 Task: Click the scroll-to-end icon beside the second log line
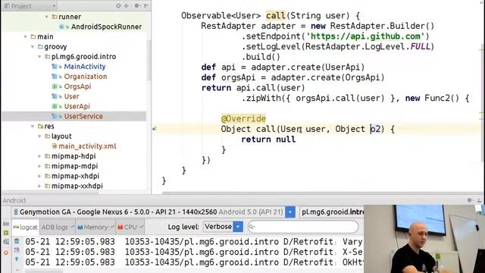click(17, 249)
